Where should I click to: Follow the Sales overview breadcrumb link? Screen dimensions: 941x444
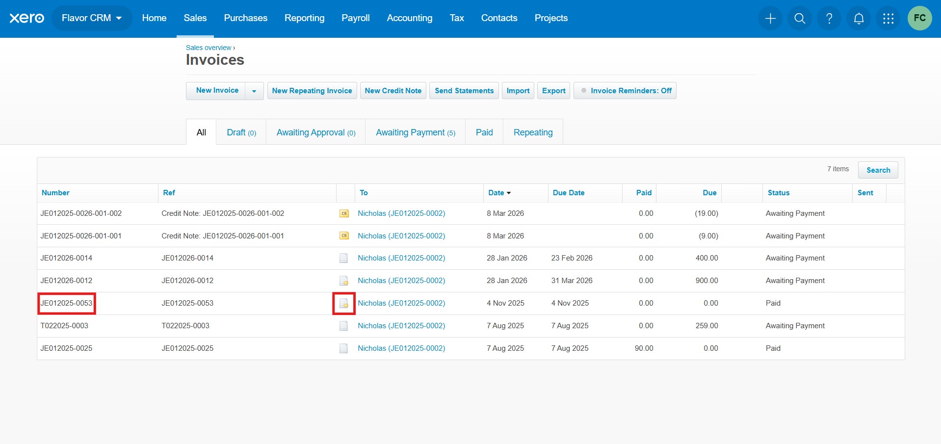[209, 48]
